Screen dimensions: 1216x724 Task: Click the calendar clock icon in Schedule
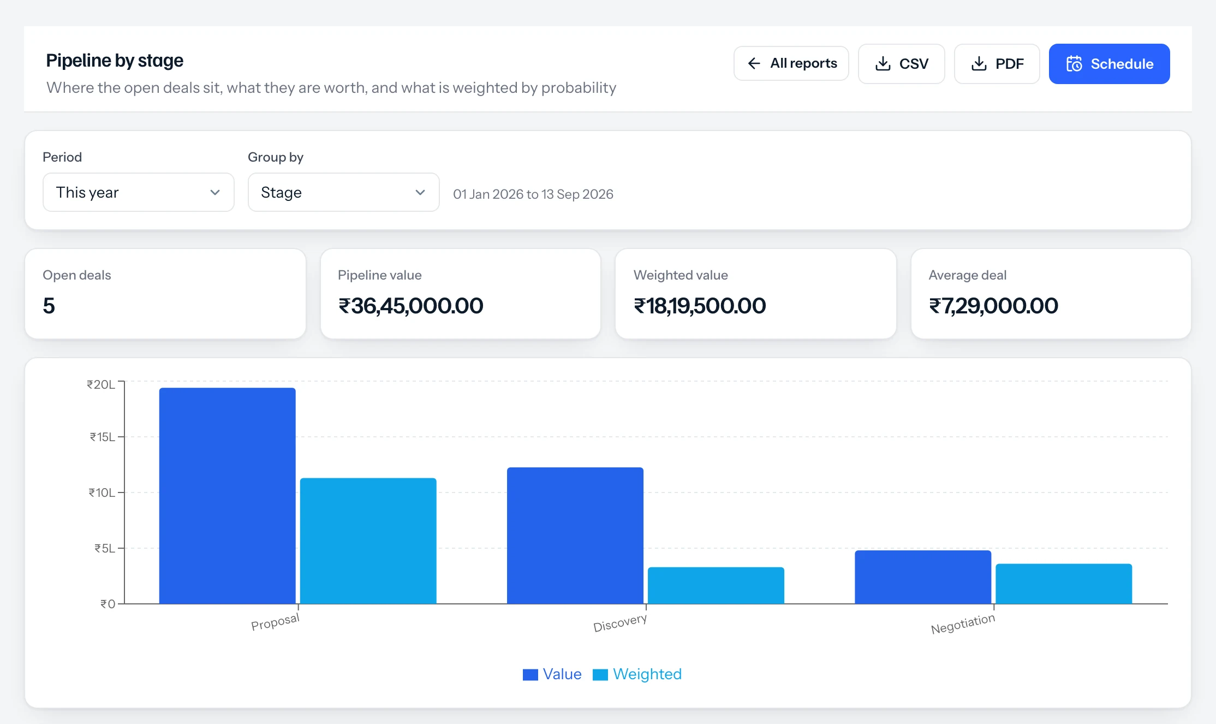[1074, 64]
